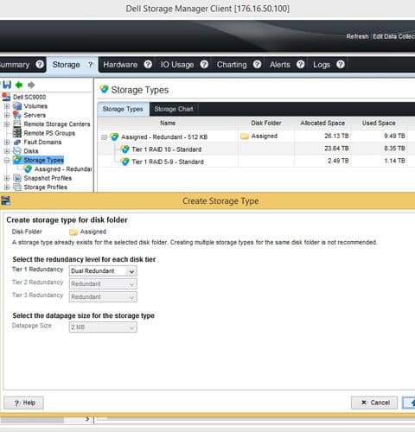Sort by Used Space column header
The width and height of the screenshot is (415, 432).
tap(379, 123)
